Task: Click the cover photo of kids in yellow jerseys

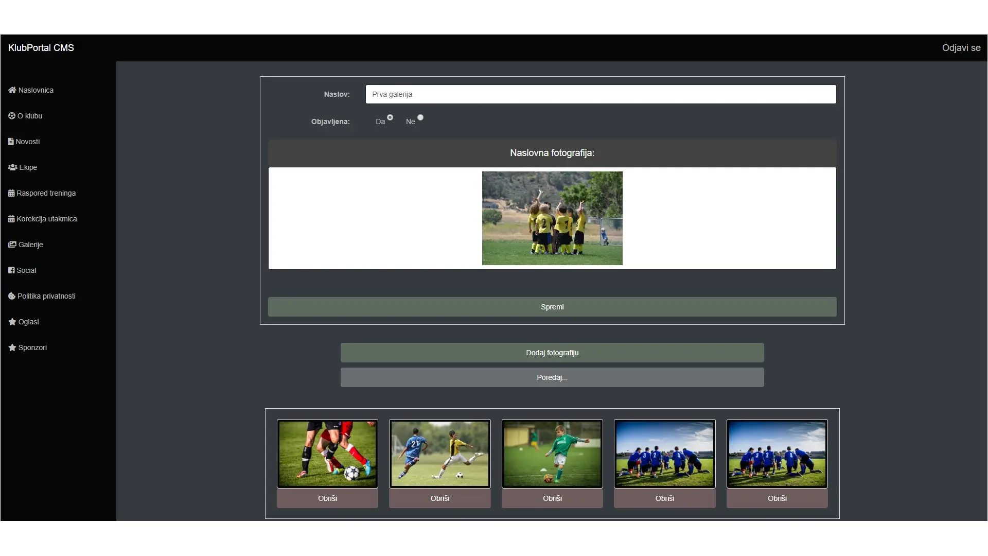Action: pos(552,218)
